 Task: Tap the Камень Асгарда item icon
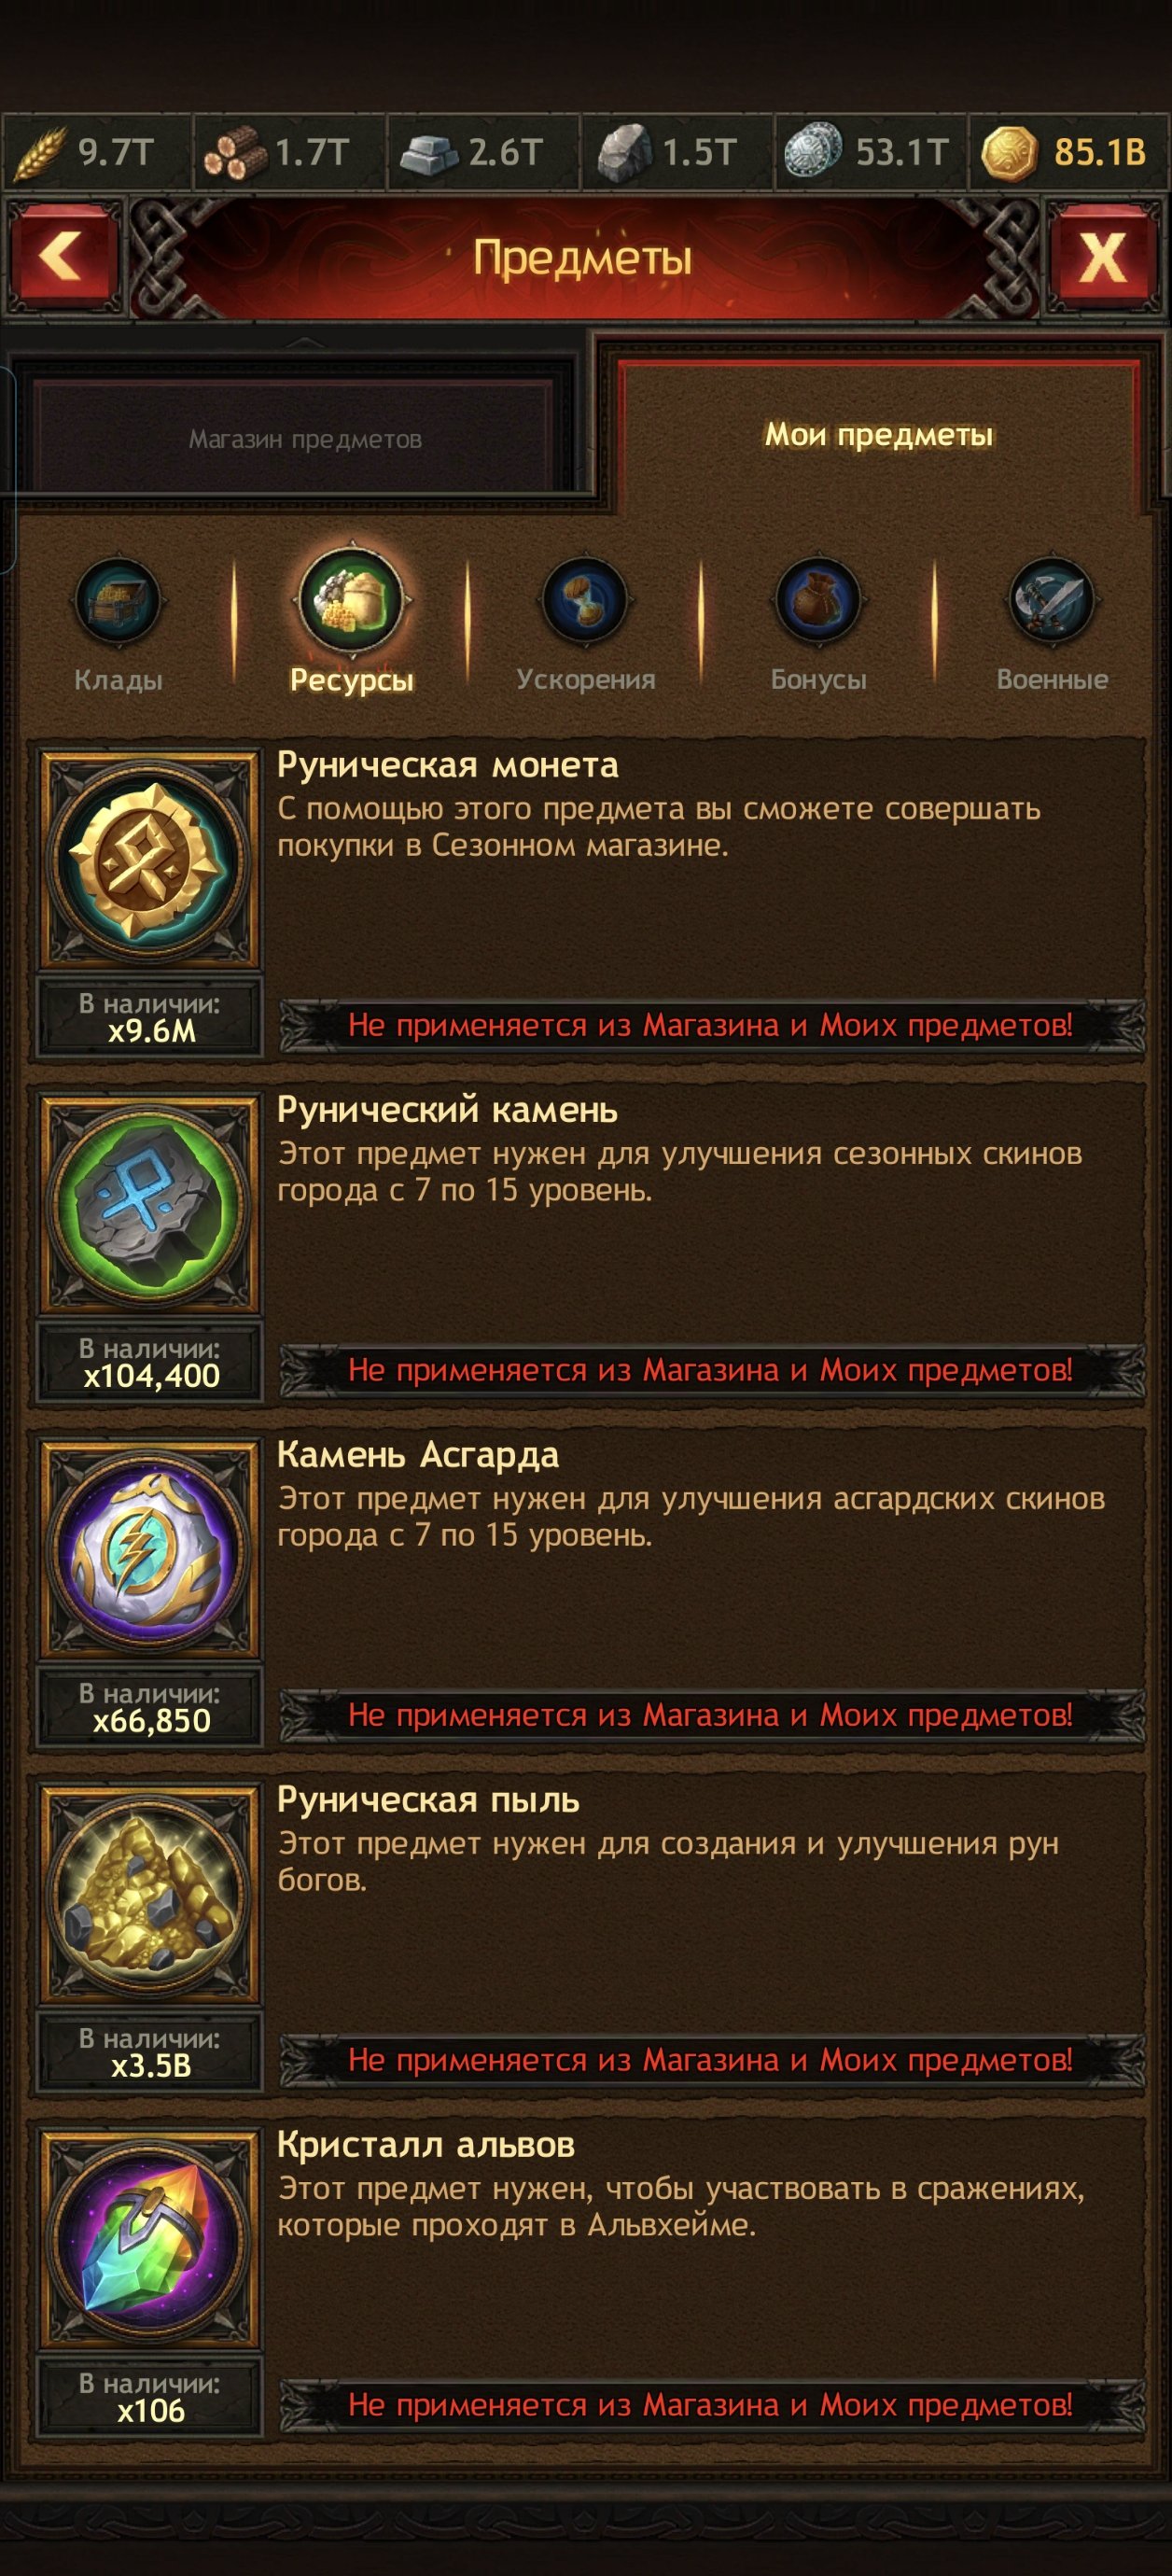[x=150, y=1552]
